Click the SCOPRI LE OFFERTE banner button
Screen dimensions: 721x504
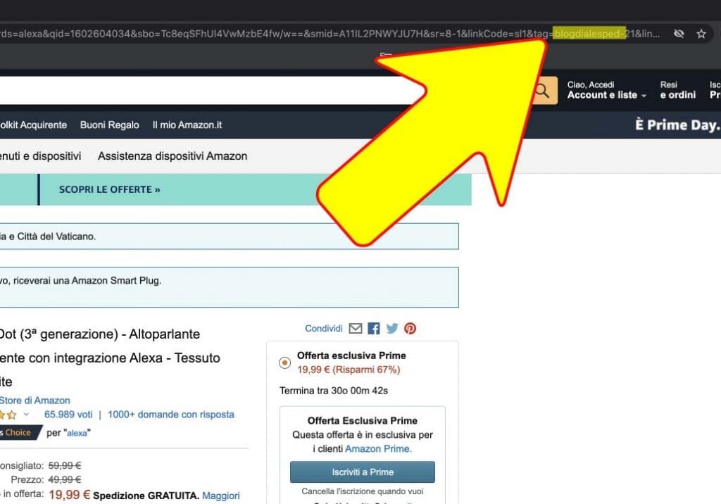[109, 189]
